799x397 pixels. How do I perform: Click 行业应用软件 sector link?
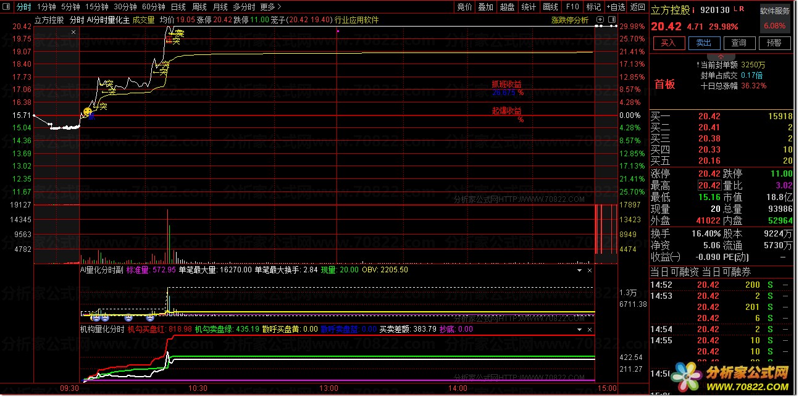[357, 20]
